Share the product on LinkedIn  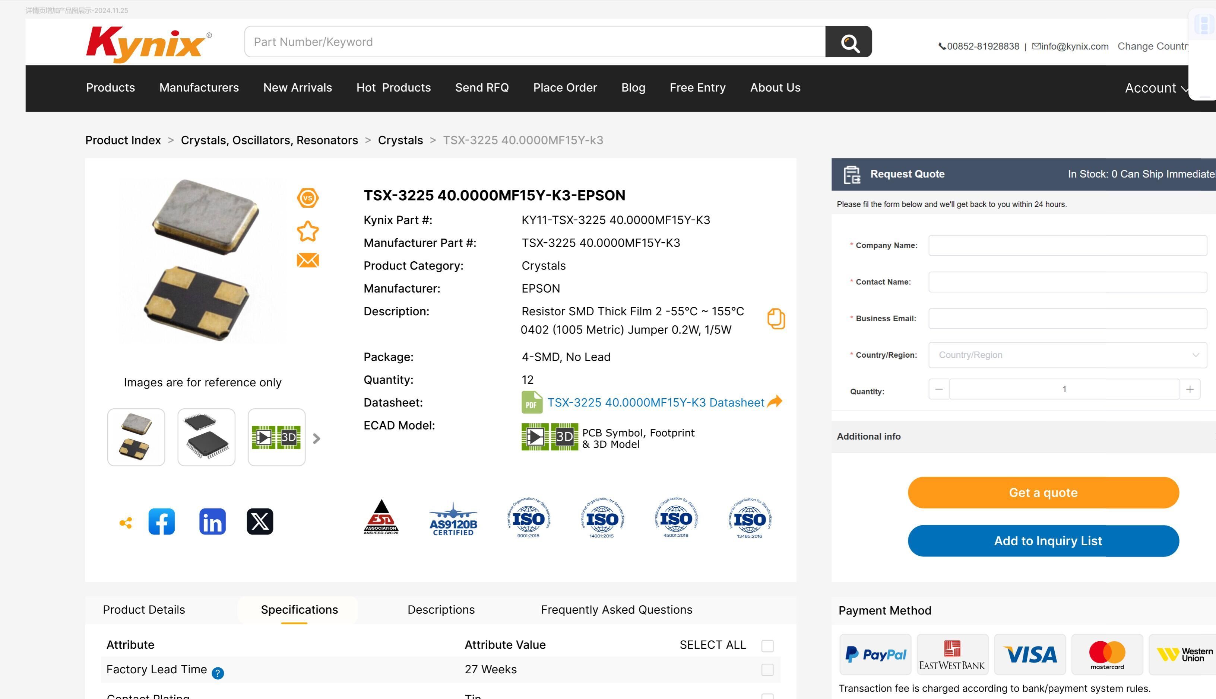tap(212, 521)
